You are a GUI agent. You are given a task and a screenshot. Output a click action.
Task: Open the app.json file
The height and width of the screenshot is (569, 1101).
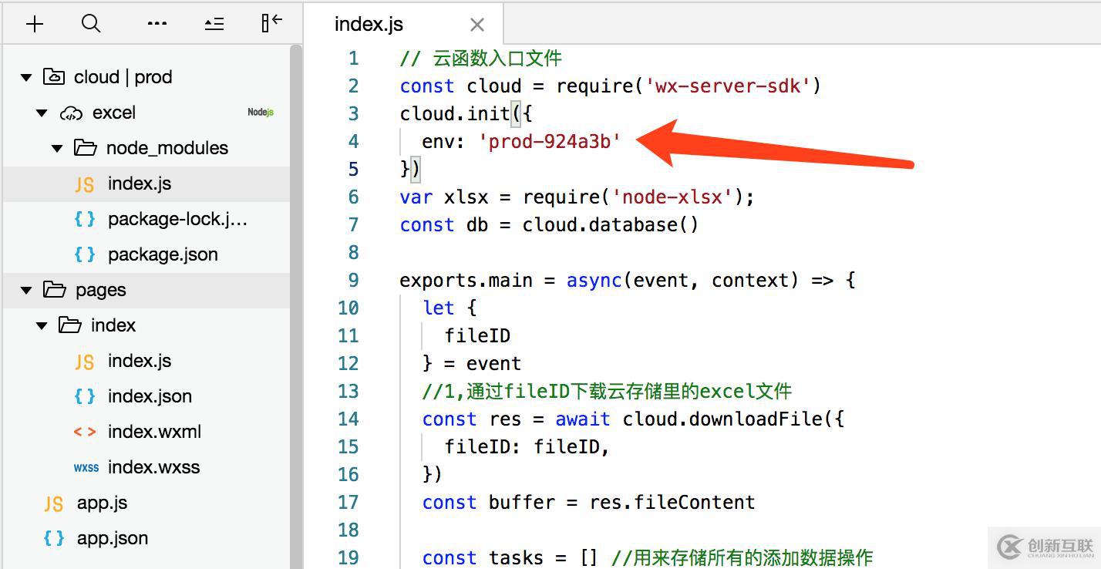[113, 538]
